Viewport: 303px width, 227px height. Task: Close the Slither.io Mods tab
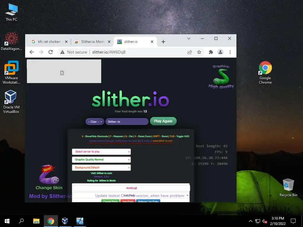(109, 42)
